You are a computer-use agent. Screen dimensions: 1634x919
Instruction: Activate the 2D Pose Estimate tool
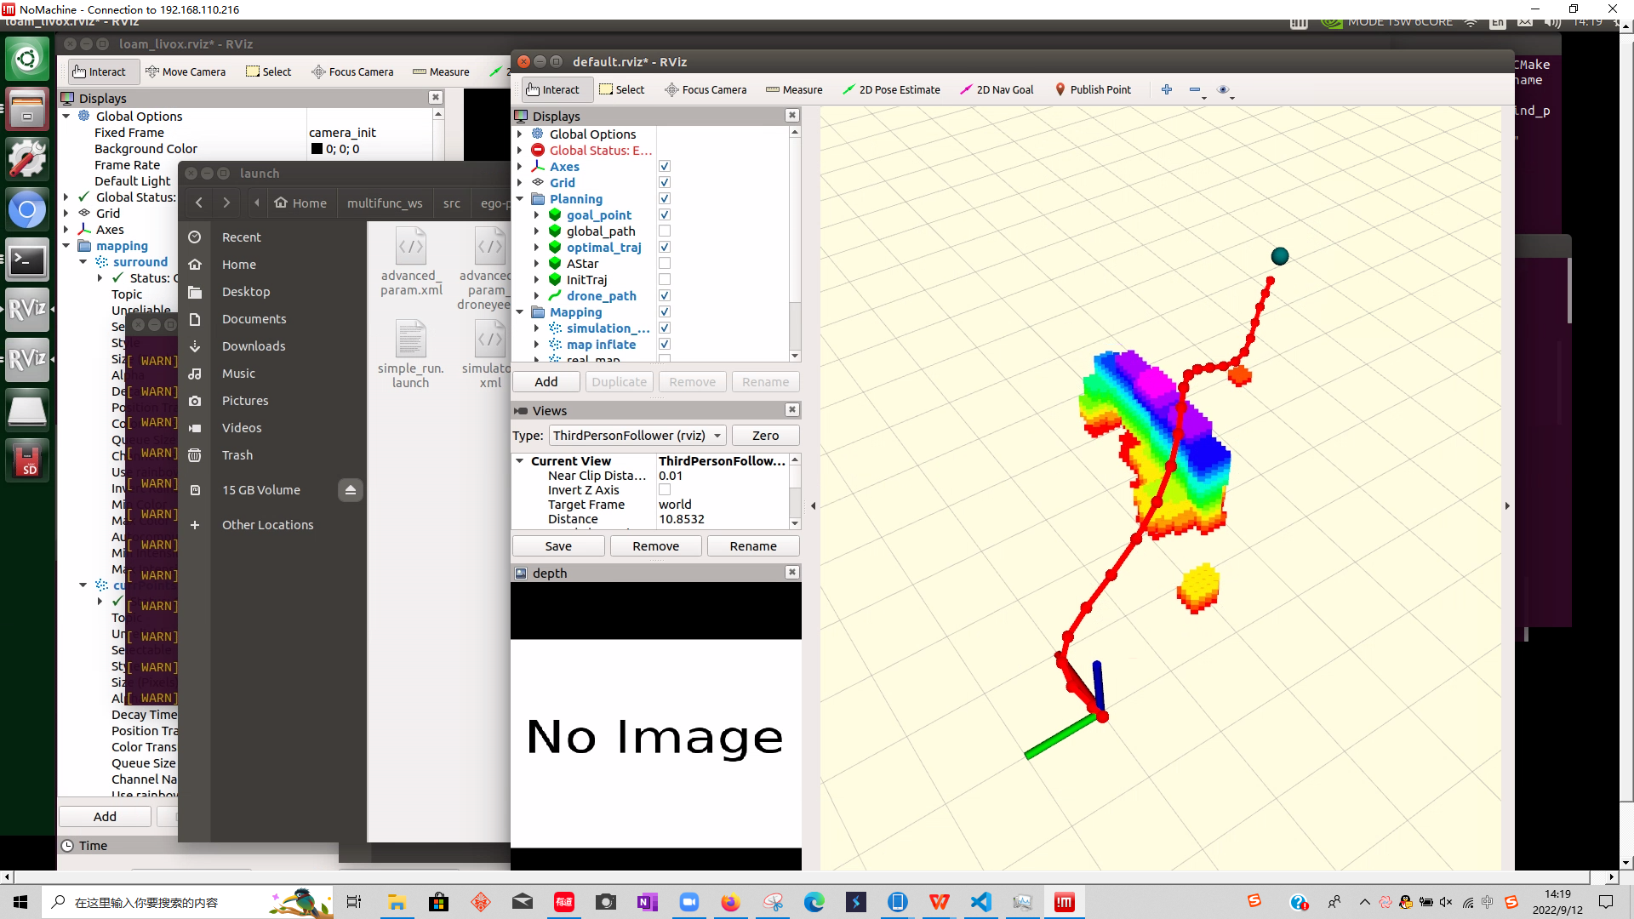(x=891, y=89)
